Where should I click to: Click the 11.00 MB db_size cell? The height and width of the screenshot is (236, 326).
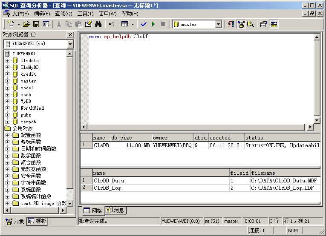click(x=131, y=145)
